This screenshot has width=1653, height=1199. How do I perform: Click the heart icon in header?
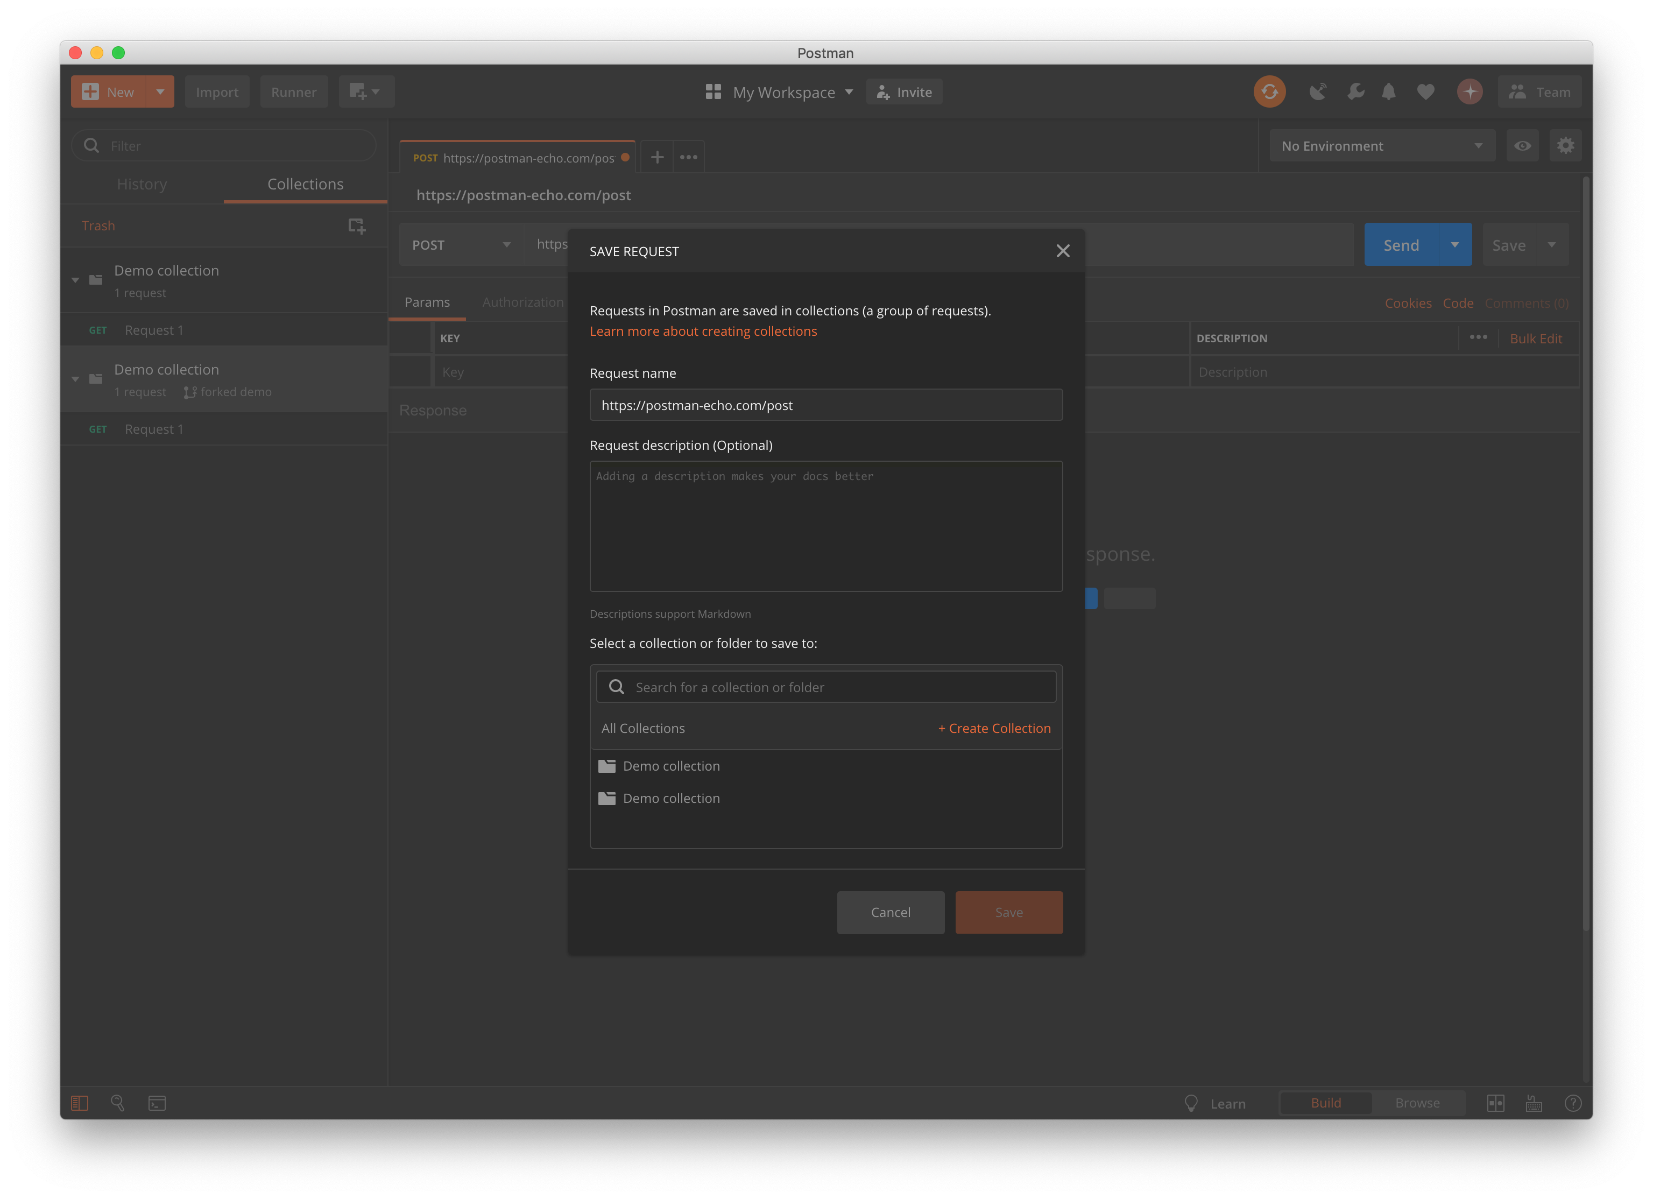[1425, 92]
